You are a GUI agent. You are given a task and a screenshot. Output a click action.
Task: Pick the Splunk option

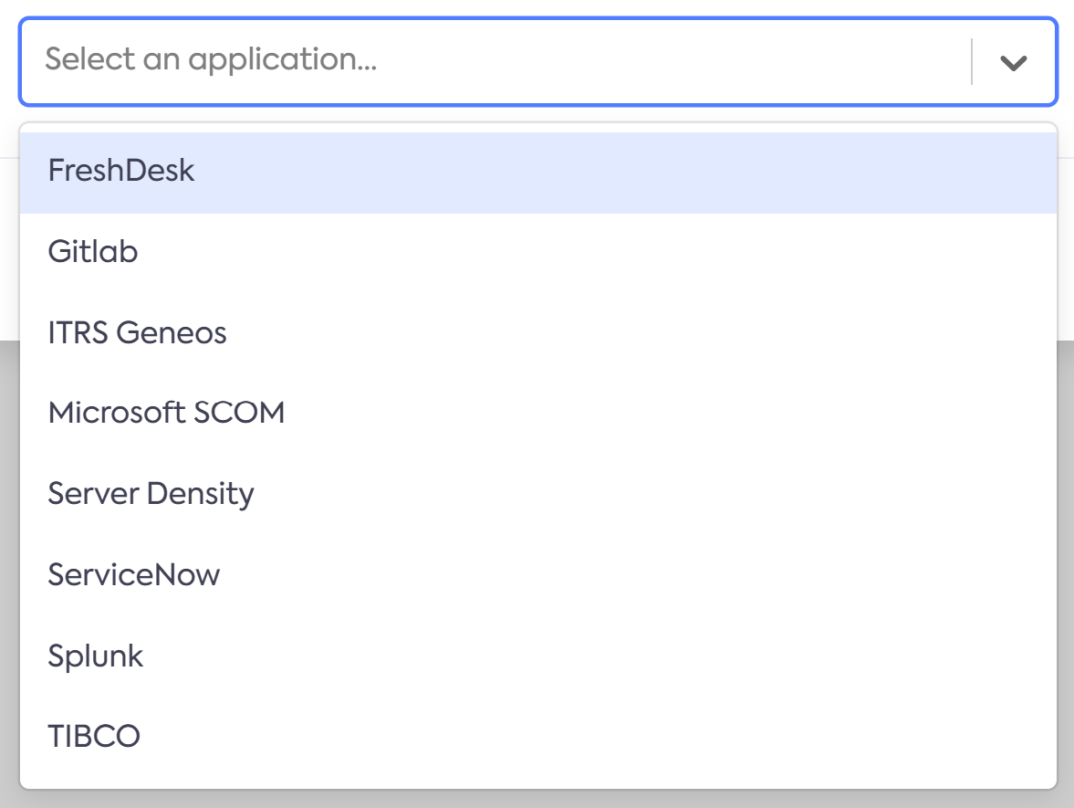(x=538, y=656)
